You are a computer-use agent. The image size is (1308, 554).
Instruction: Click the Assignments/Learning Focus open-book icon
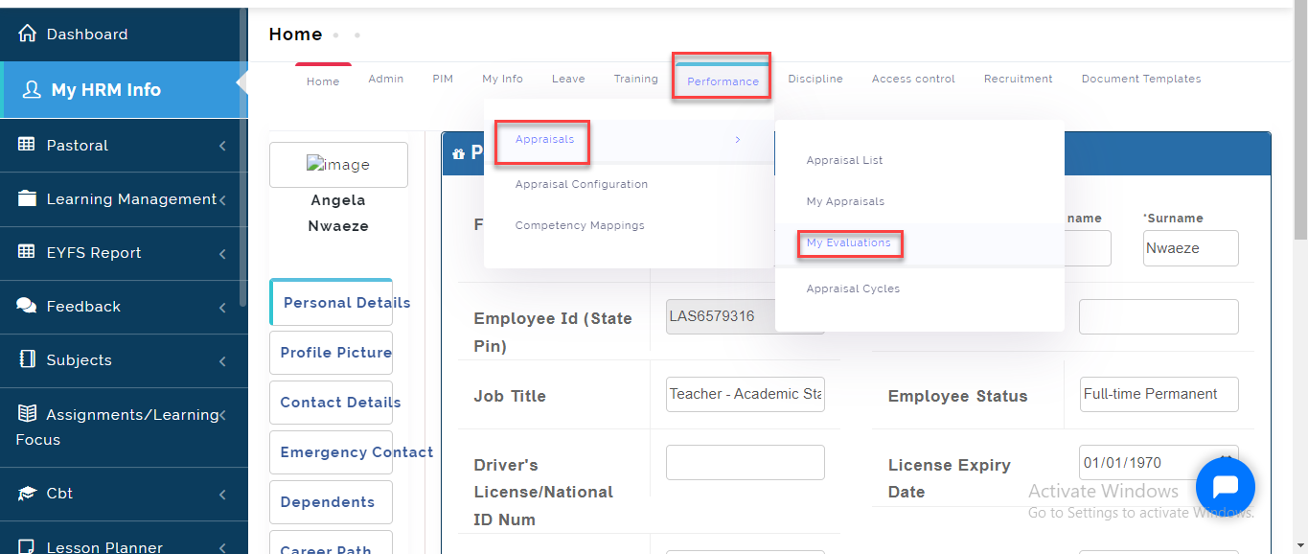click(27, 414)
